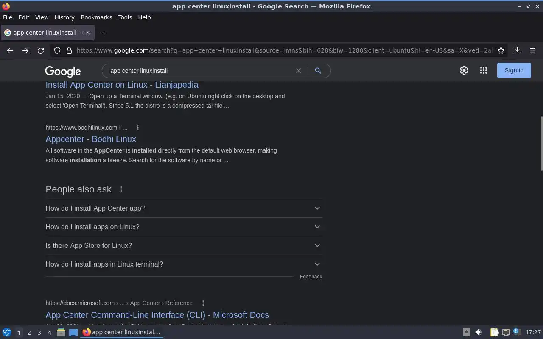
Task: Select the app center linuxinstall tab
Action: tap(47, 33)
